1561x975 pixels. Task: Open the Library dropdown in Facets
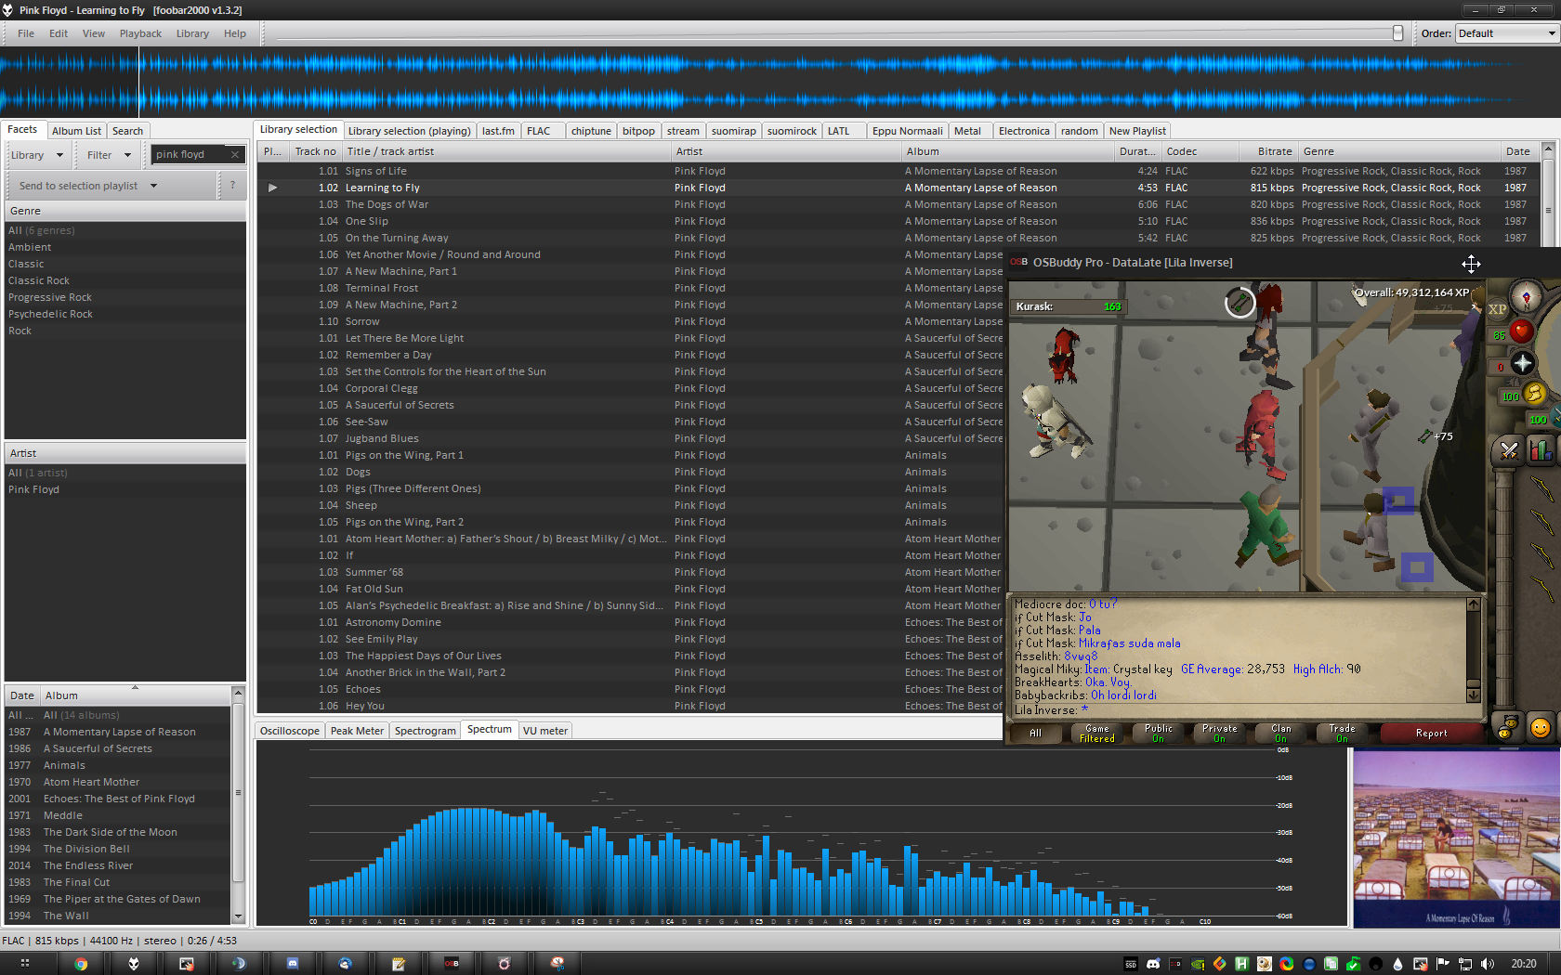(x=37, y=155)
